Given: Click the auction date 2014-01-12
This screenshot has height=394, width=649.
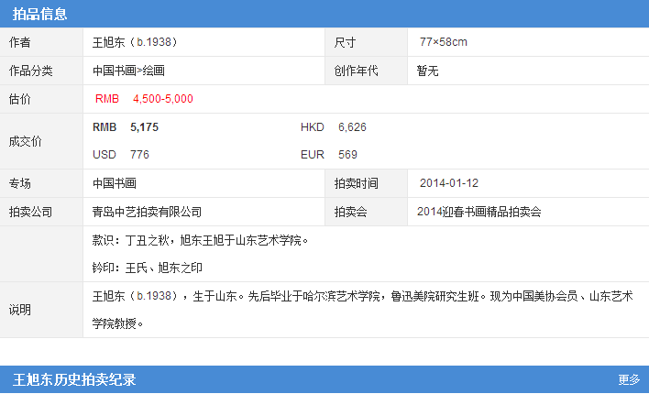Looking at the screenshot, I should click(x=449, y=183).
